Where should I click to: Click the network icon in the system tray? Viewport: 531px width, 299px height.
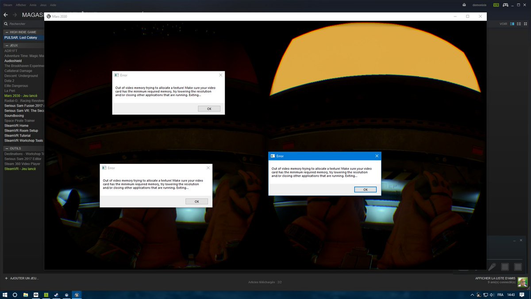tap(486, 295)
